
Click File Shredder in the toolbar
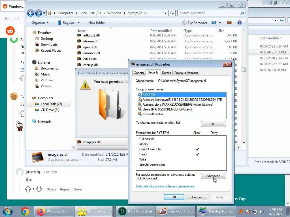(195, 23)
